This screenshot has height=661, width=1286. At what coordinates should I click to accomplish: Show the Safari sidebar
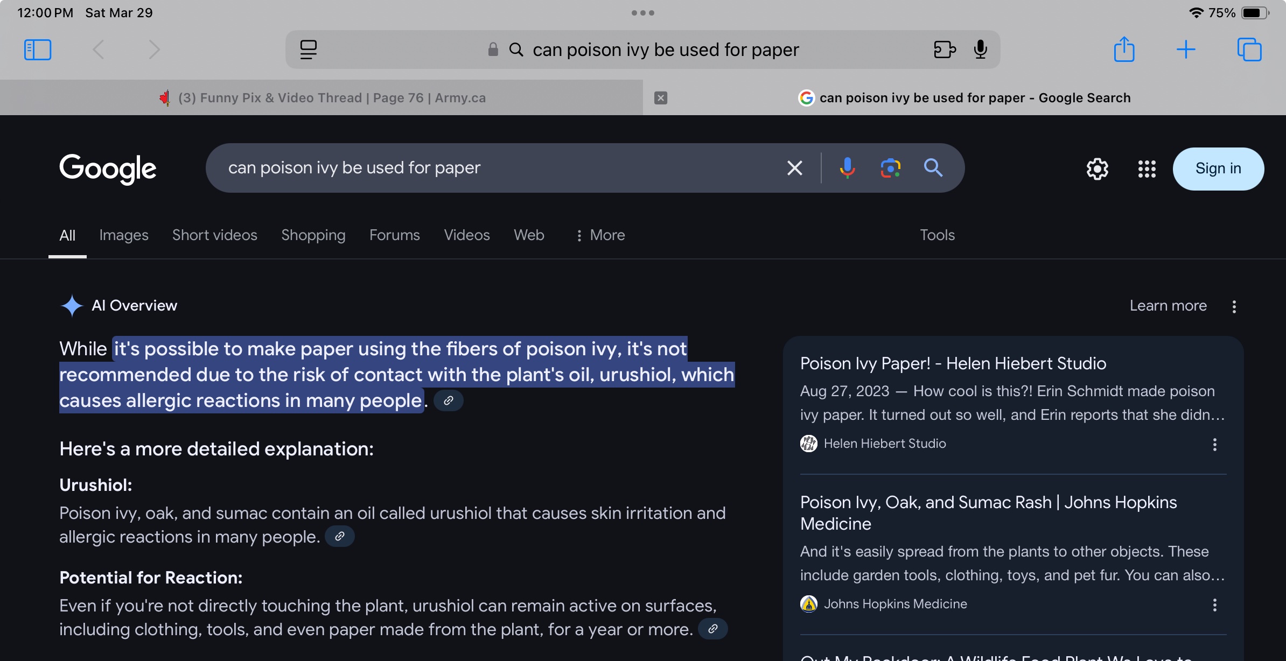tap(38, 50)
